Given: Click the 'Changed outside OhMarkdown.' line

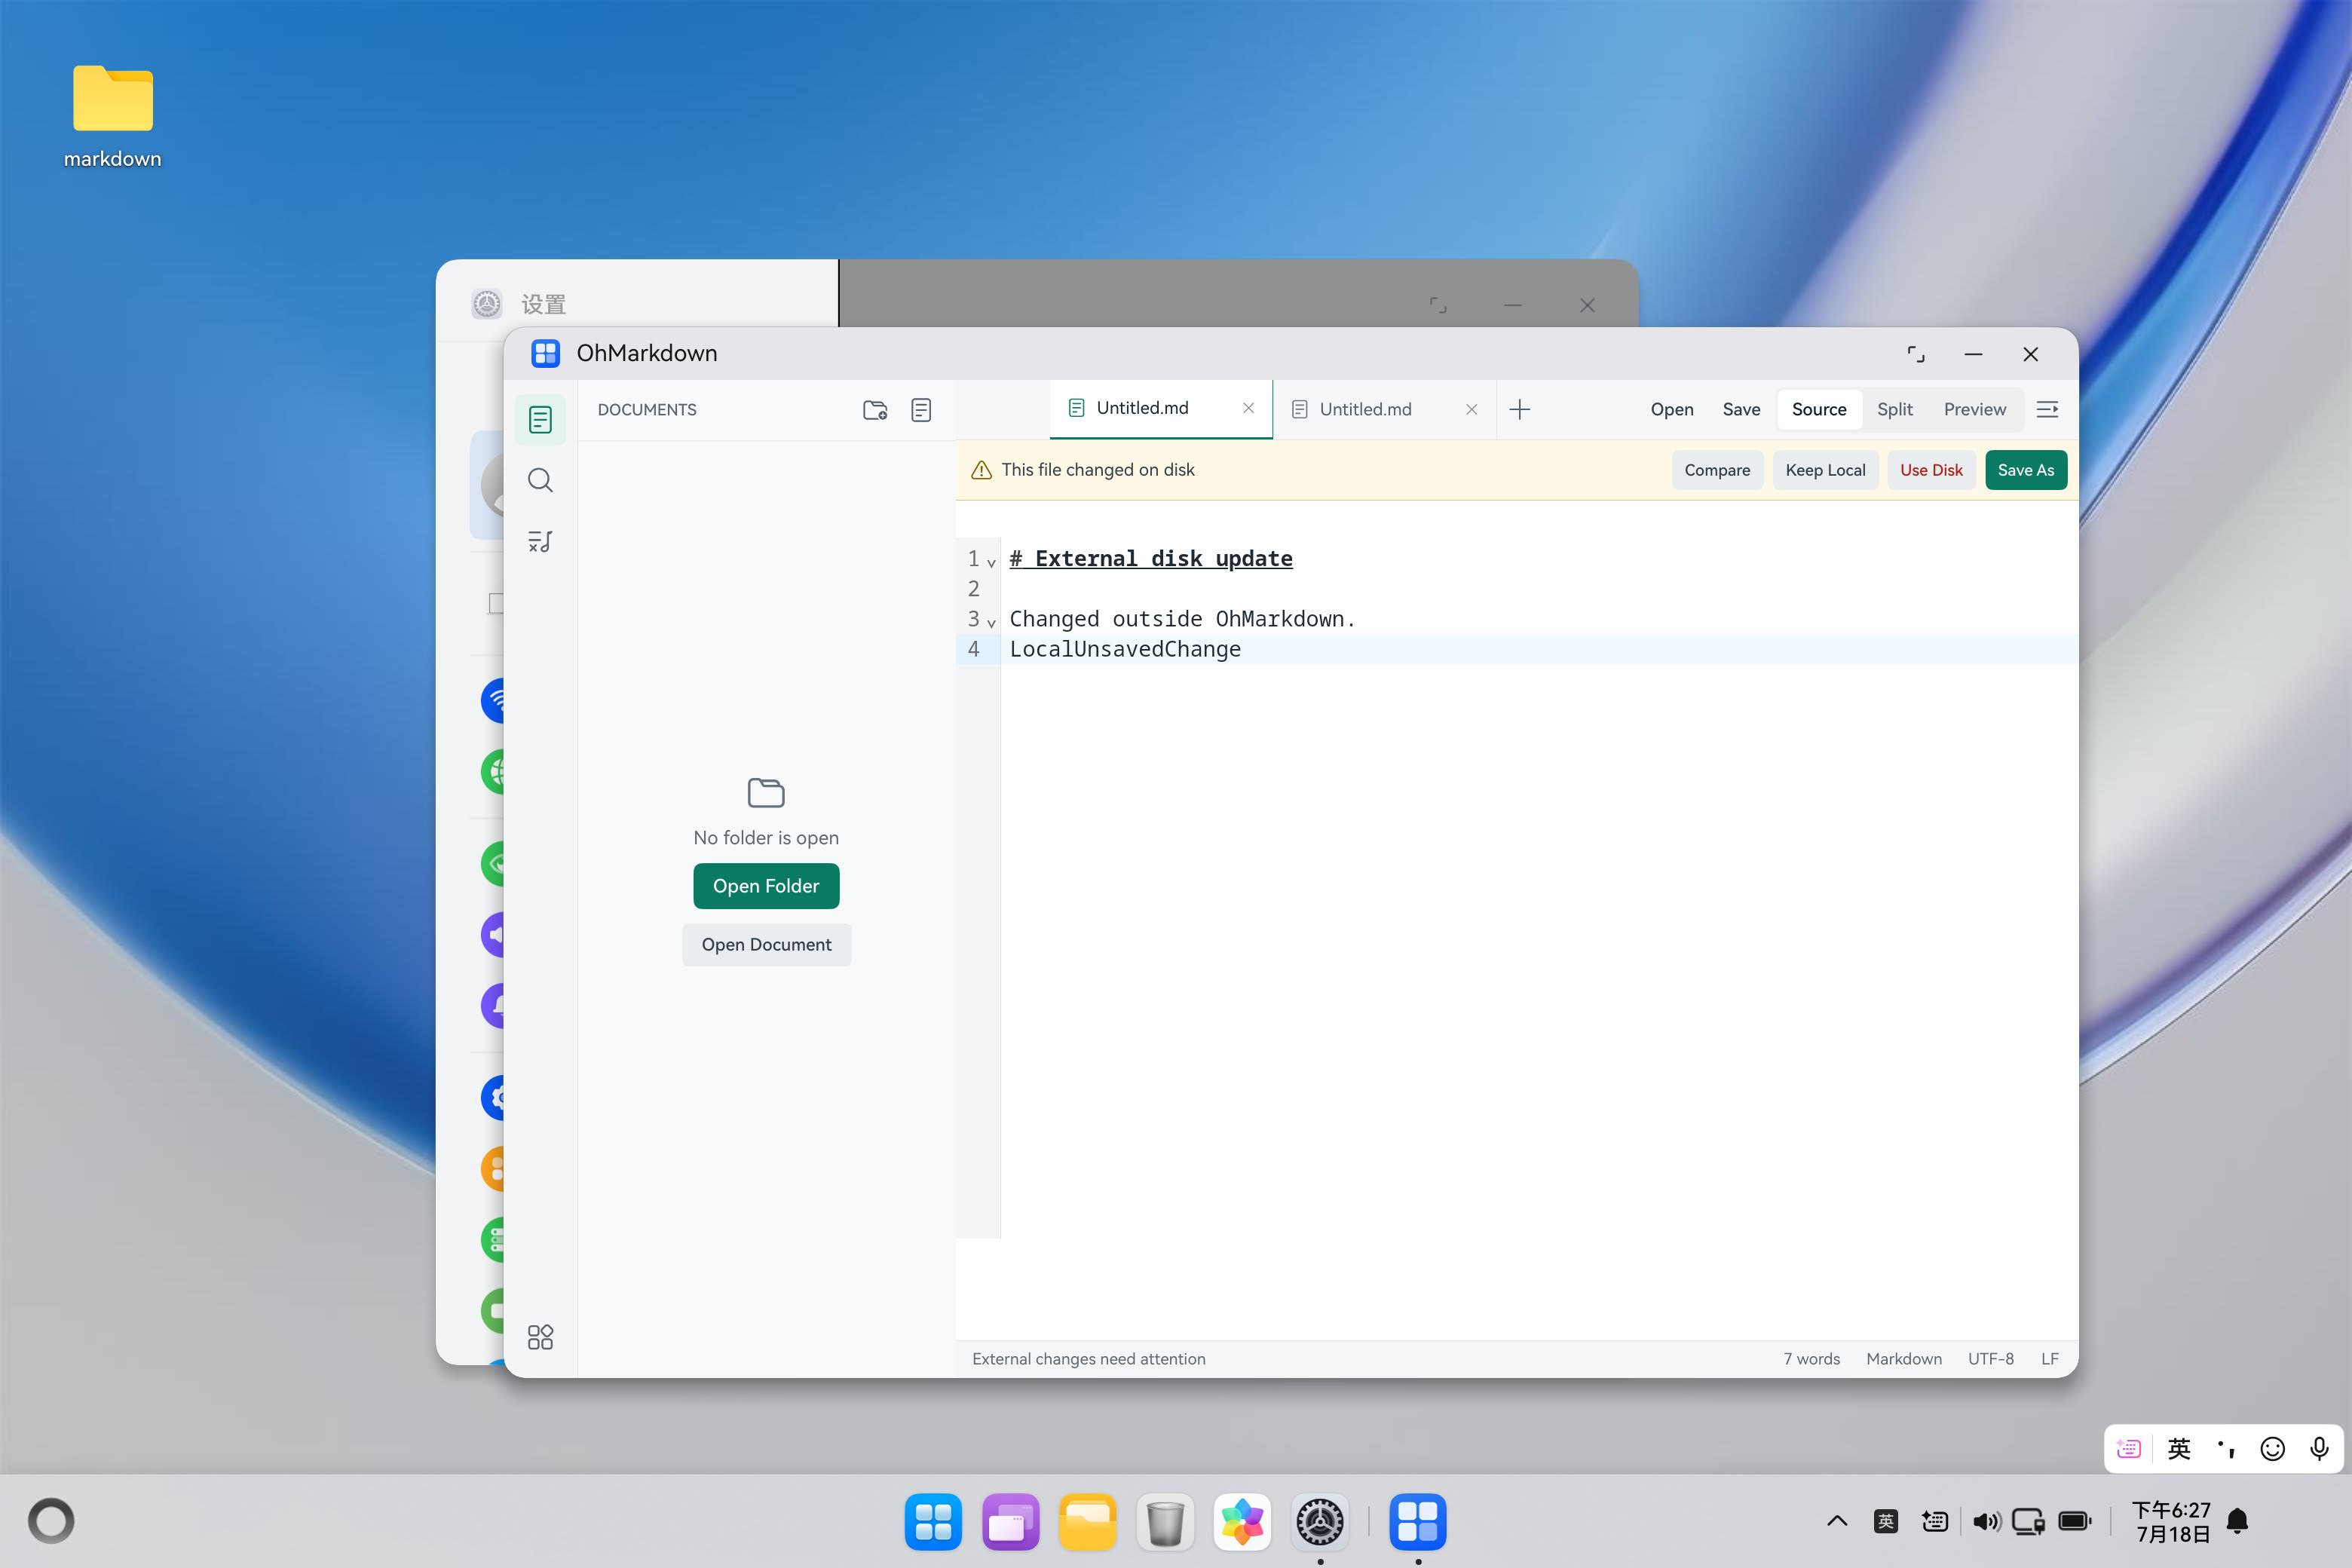Looking at the screenshot, I should 1182,619.
